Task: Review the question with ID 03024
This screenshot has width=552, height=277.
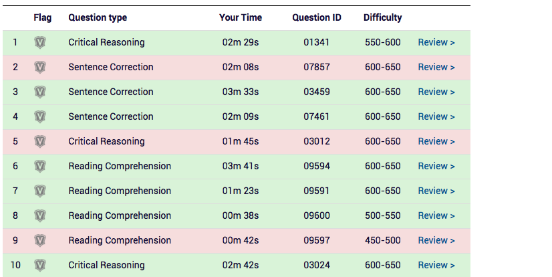Action: (x=436, y=266)
